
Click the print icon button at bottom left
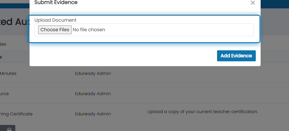click(9, 129)
